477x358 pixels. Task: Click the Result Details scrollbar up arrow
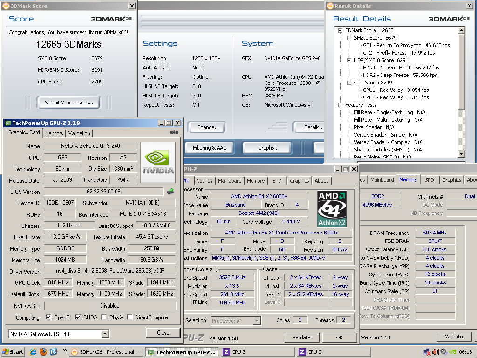pyautogui.click(x=462, y=30)
